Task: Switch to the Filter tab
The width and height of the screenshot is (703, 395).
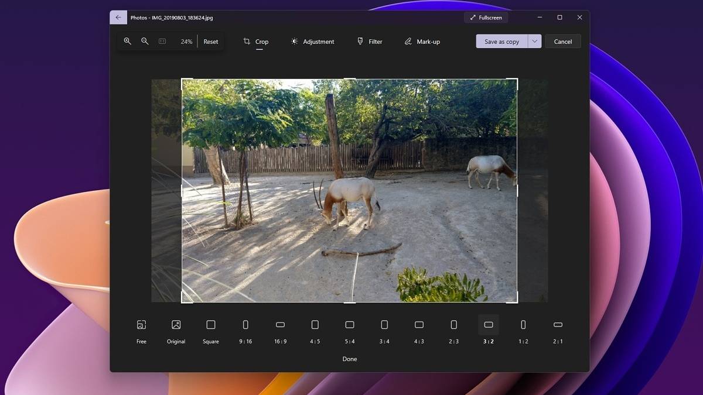Action: 370,42
